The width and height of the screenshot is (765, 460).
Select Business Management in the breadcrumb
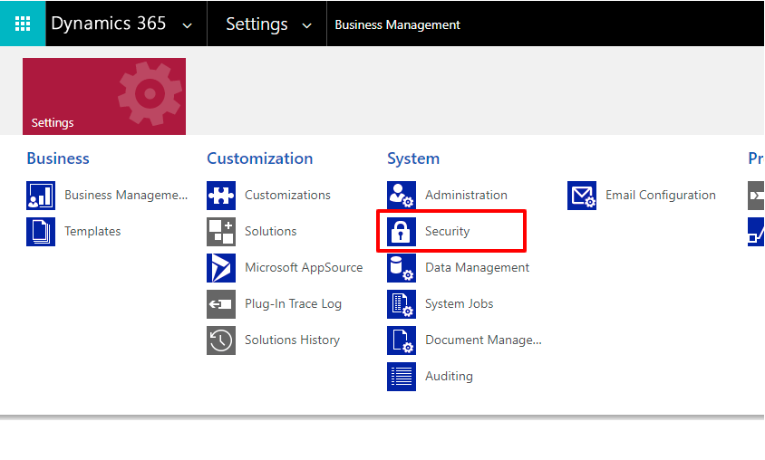coord(397,24)
